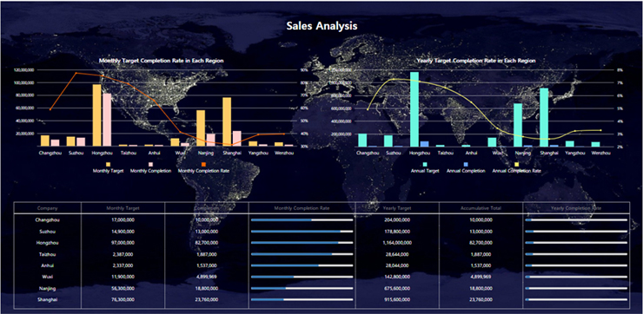Click the Annual Completion Rate legend swatch
Screen dimensions: 643x314
(516, 164)
